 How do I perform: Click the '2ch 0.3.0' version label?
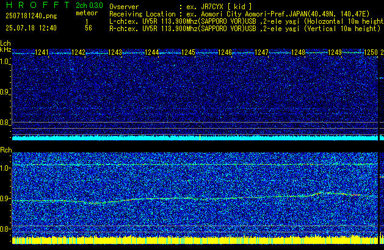[x=89, y=5]
